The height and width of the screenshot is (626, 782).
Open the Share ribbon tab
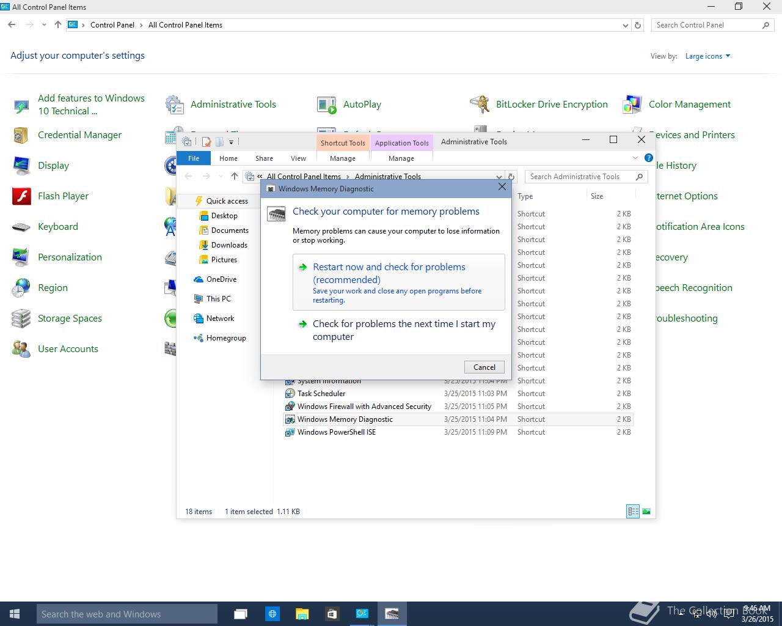(264, 158)
